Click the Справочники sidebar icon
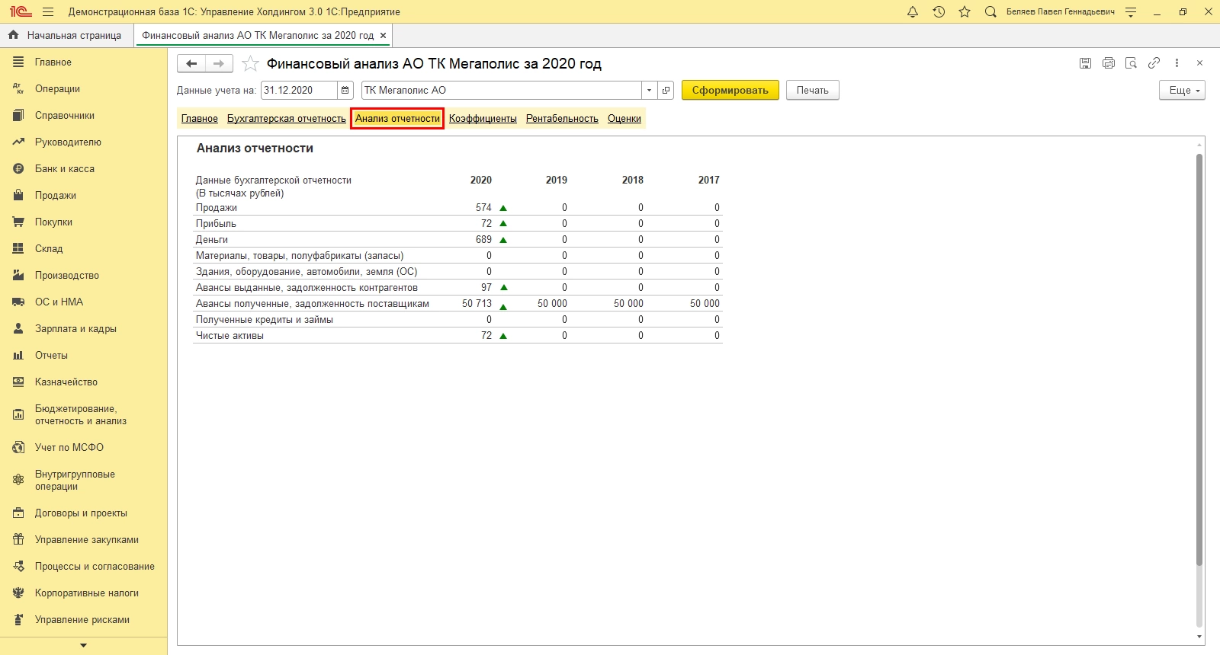The width and height of the screenshot is (1220, 655). click(18, 116)
